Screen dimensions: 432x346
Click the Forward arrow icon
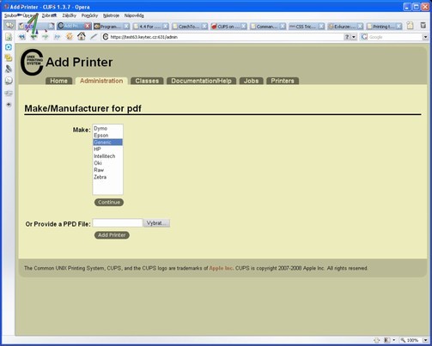(46, 37)
